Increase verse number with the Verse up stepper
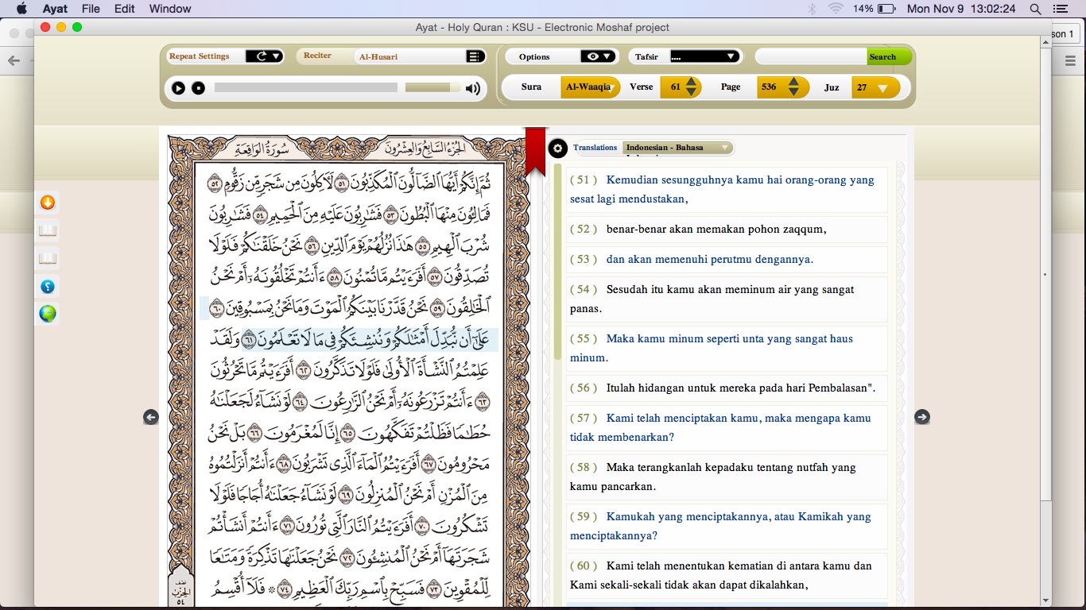1086x610 pixels. pos(691,83)
